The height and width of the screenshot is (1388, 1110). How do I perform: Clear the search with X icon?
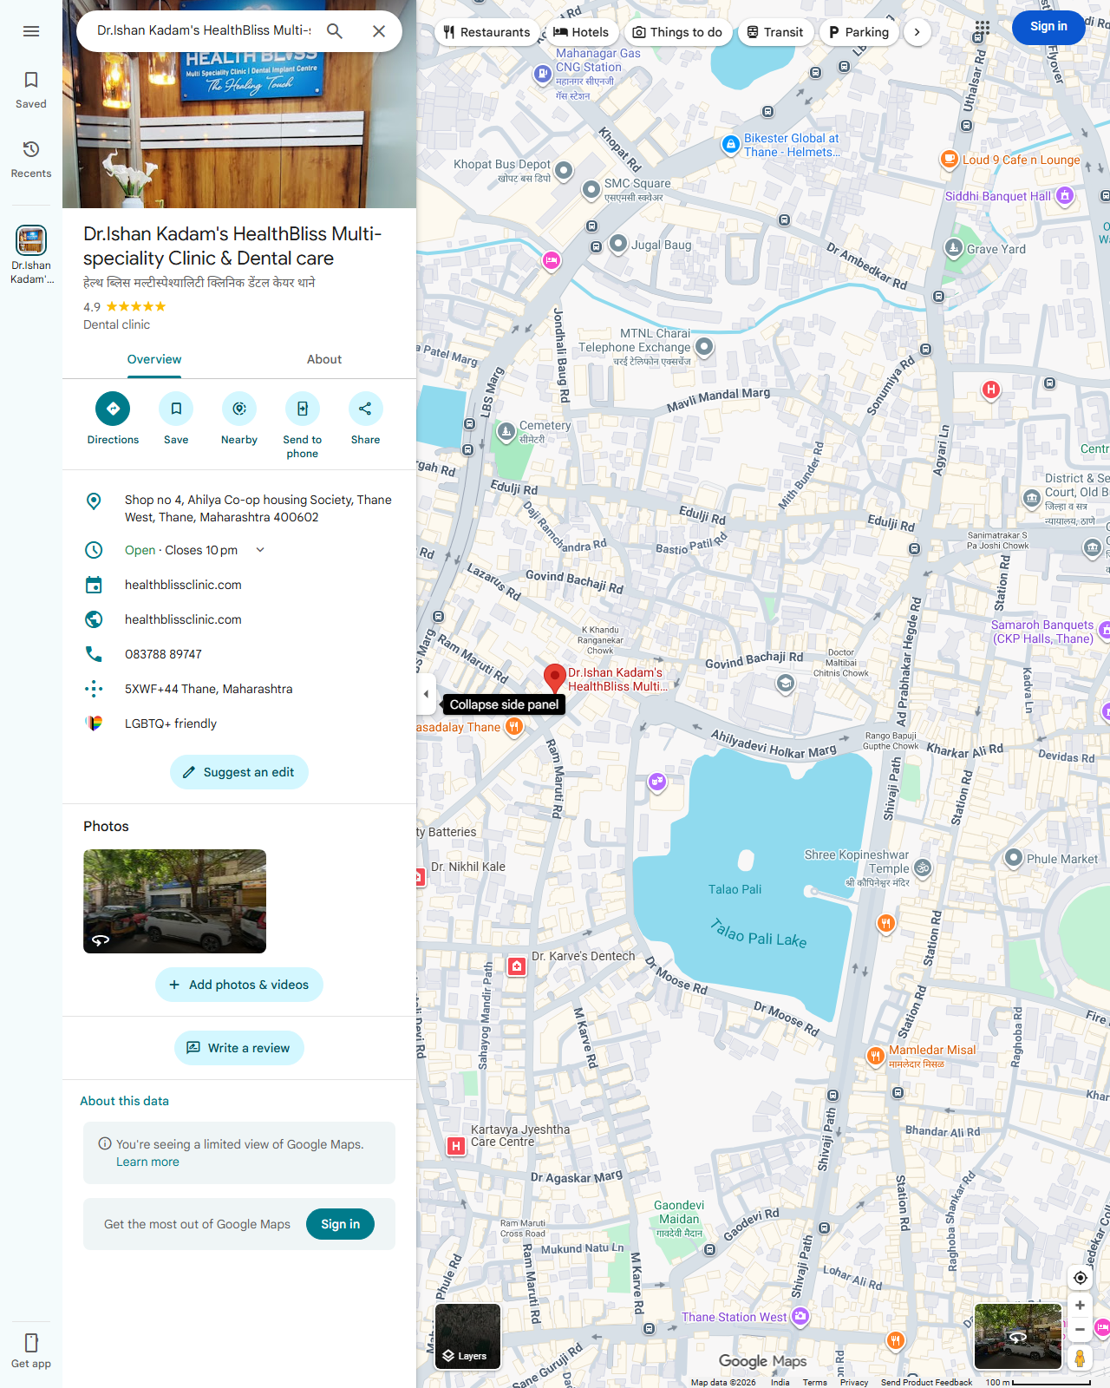click(x=379, y=31)
